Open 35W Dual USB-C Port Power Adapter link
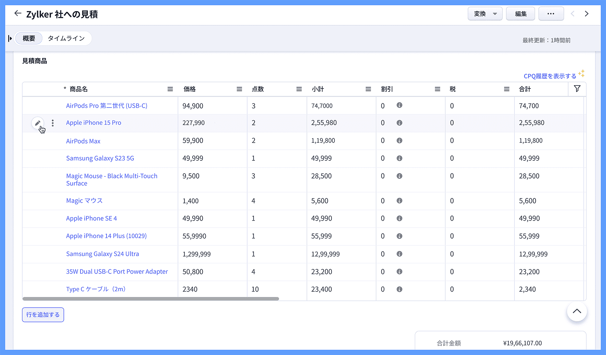Image resolution: width=606 pixels, height=355 pixels. pos(117,272)
